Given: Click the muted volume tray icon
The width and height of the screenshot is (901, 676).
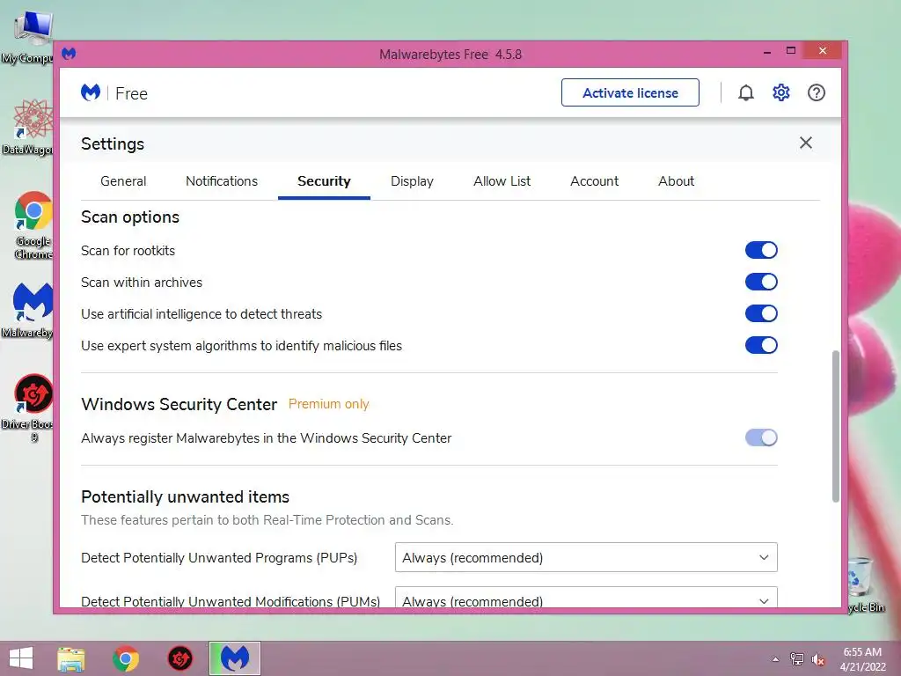Looking at the screenshot, I should 817,659.
